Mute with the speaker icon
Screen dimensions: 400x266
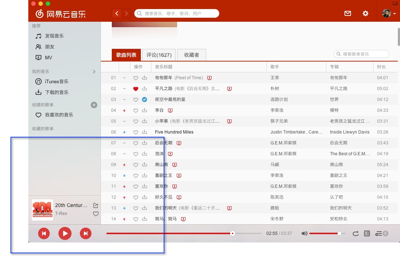[x=304, y=233]
